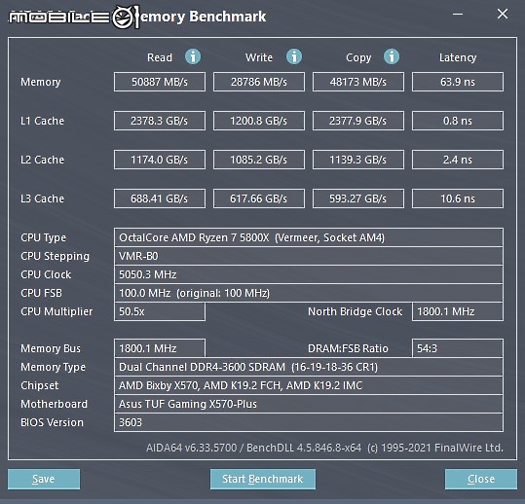Click the Write info icon
The height and width of the screenshot is (504, 525).
coord(294,56)
